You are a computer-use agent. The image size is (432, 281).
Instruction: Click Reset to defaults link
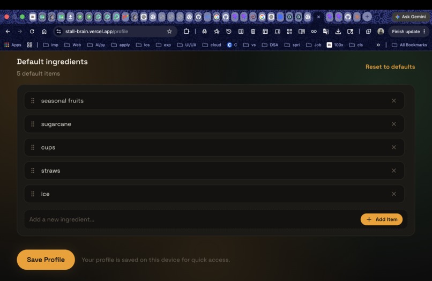(x=390, y=66)
